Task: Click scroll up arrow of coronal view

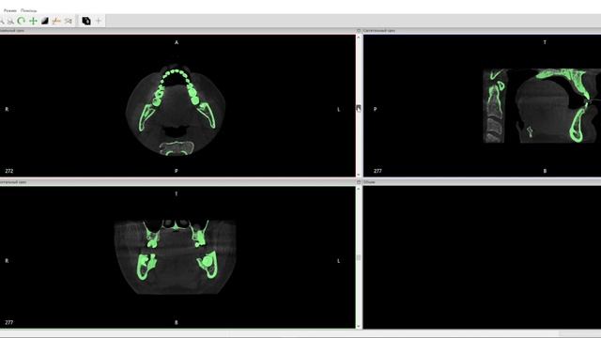Action: [359, 189]
